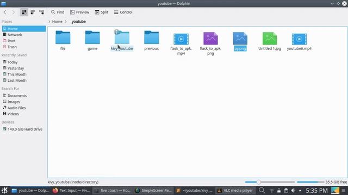This screenshot has height=195, width=348.
Task: Select Untitled 1.jpg image icon
Action: click(270, 38)
